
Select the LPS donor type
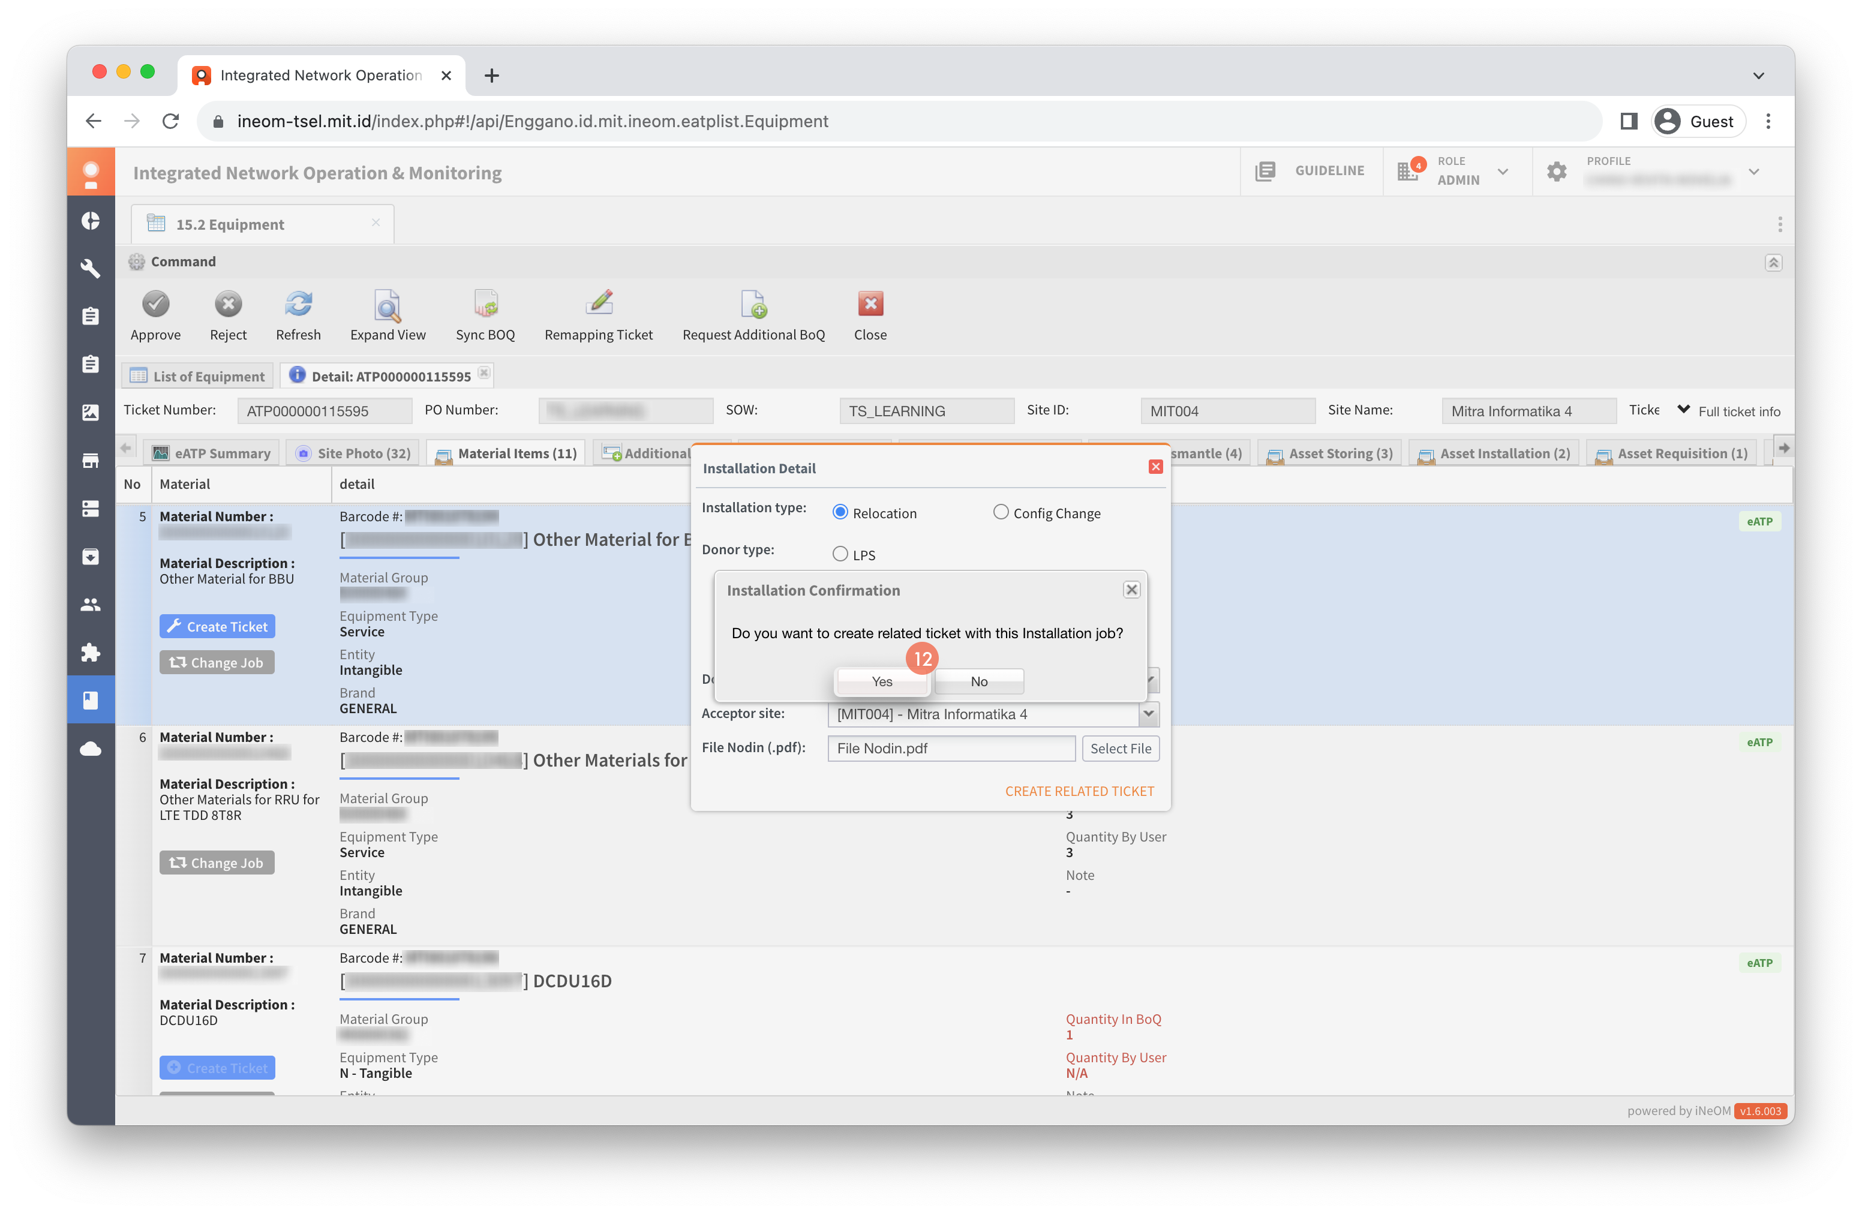(x=839, y=554)
